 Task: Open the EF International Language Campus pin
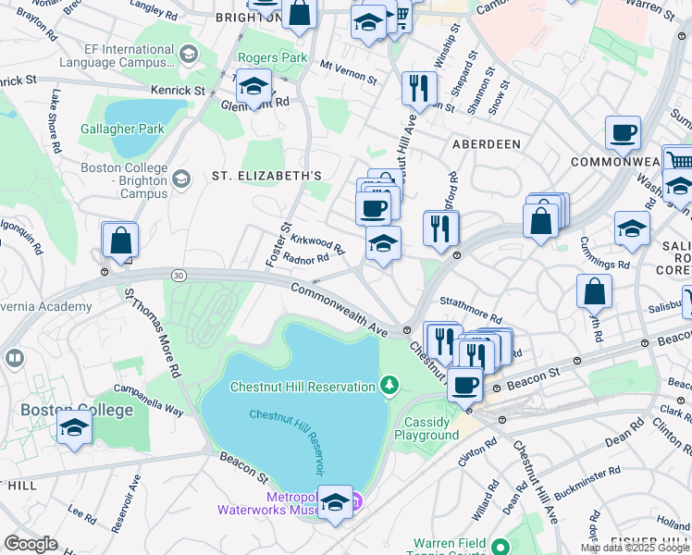189,55
